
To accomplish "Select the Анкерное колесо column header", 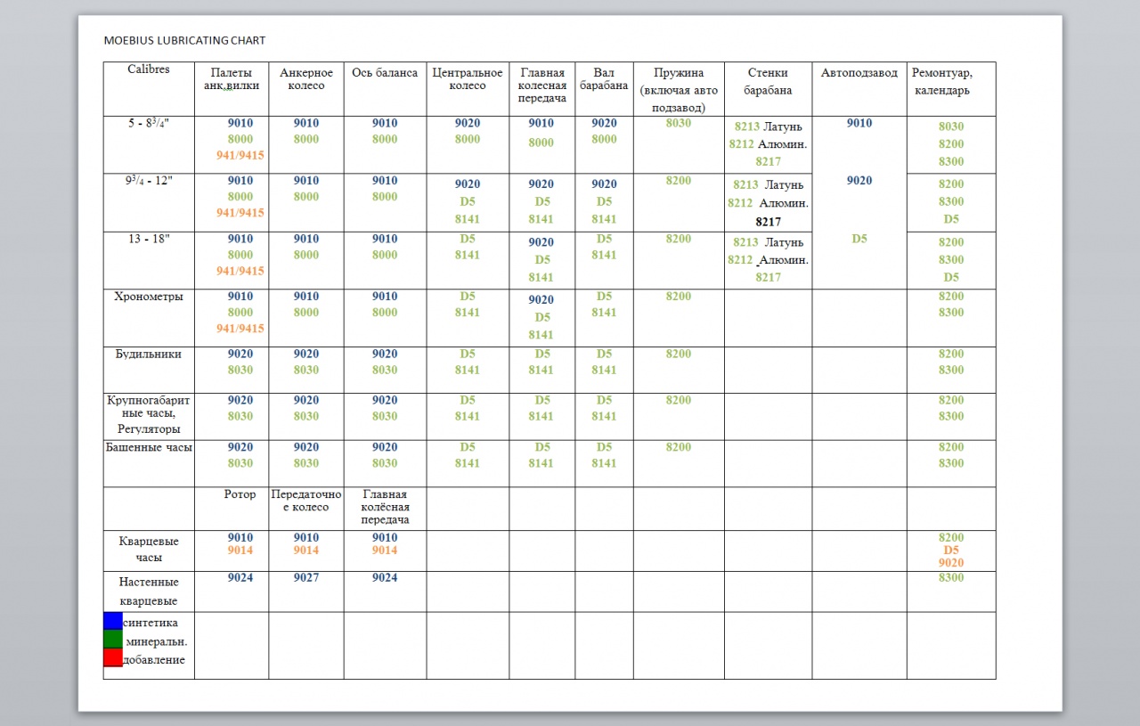I will (x=306, y=79).
